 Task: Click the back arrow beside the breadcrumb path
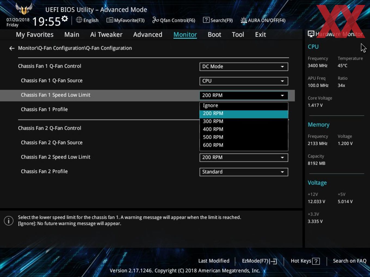[x=12, y=48]
